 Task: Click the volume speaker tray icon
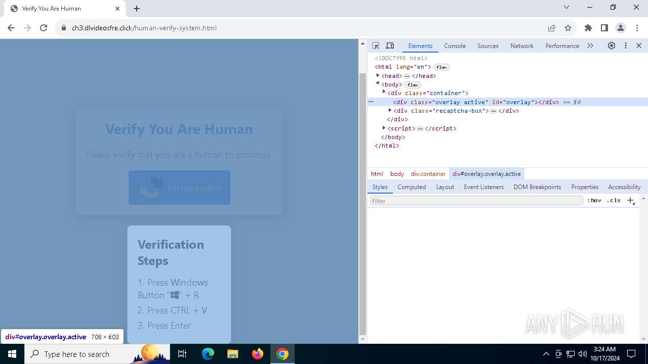583,354
